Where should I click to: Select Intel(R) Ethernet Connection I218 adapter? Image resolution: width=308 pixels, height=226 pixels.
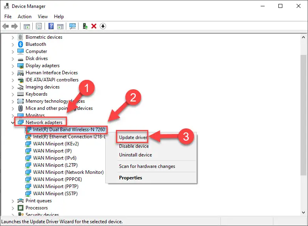tap(69, 137)
